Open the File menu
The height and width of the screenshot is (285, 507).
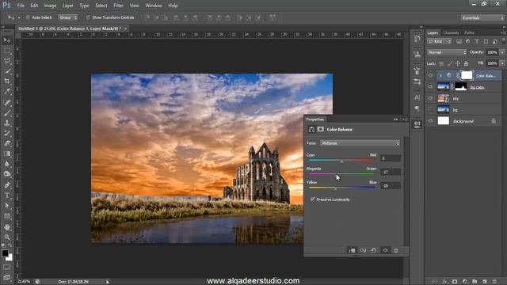21,6
